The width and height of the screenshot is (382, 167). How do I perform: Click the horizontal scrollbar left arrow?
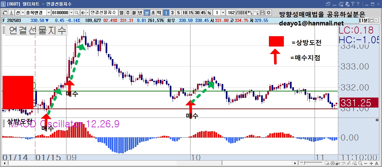coord(5,163)
